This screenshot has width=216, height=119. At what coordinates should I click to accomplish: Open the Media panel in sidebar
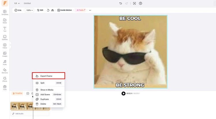(x=5, y=21)
